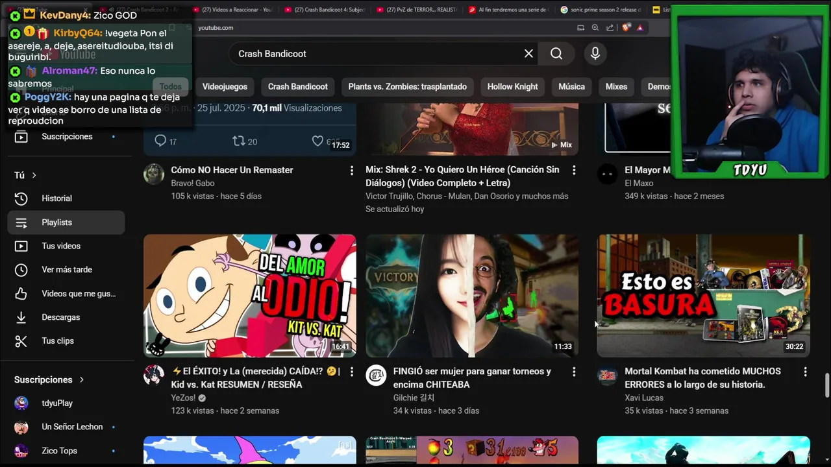
Task: Open Cómo NO Hacer Un Remaster title
Action: 232,170
